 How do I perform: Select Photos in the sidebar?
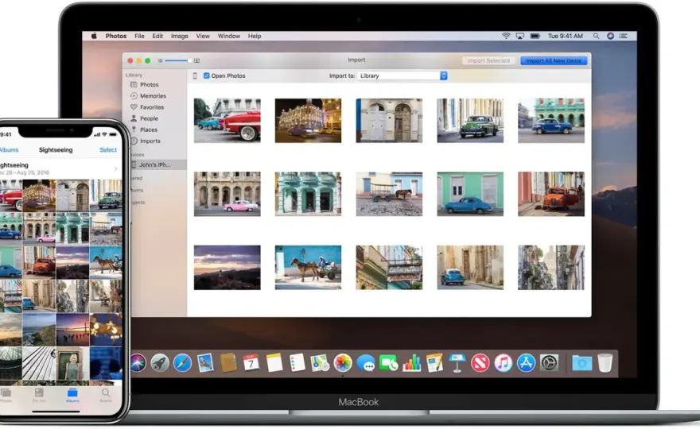[x=149, y=85]
